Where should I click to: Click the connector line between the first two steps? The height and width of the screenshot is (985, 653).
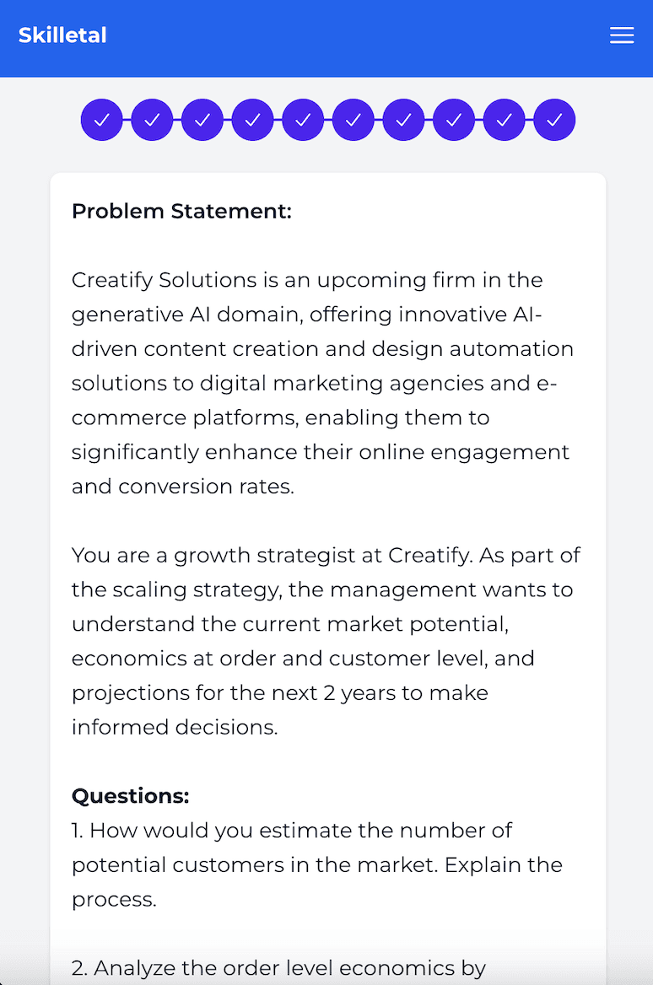(x=127, y=121)
